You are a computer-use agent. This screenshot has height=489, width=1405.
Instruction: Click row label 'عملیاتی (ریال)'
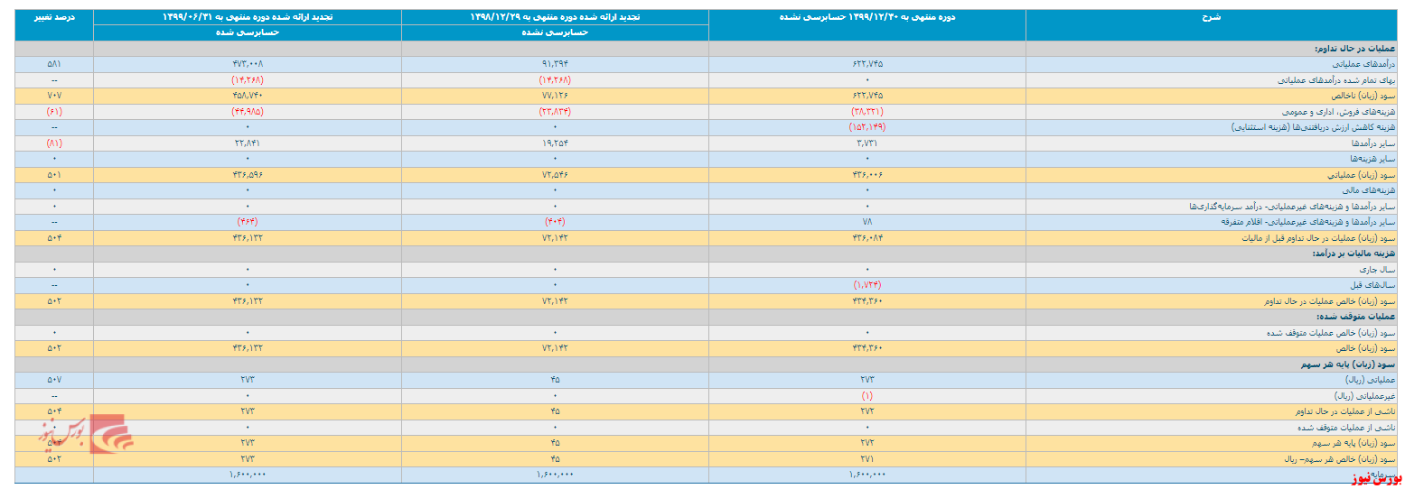1371,380
